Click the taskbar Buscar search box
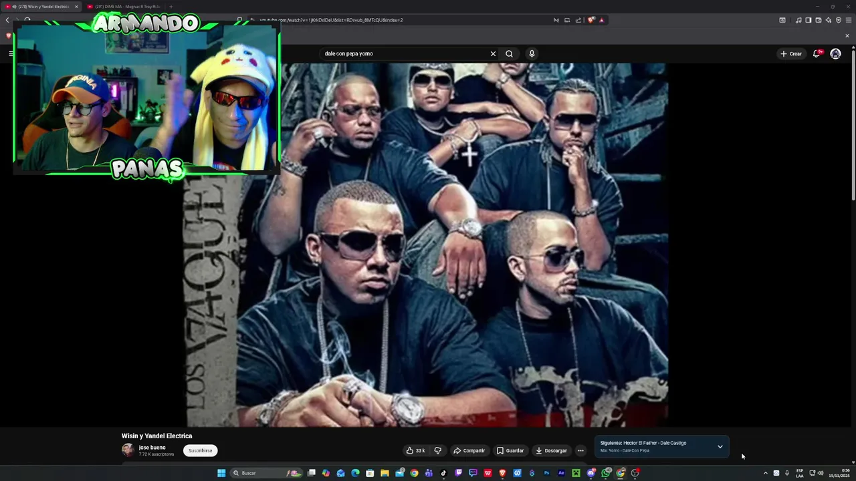This screenshot has width=856, height=481. point(267,473)
